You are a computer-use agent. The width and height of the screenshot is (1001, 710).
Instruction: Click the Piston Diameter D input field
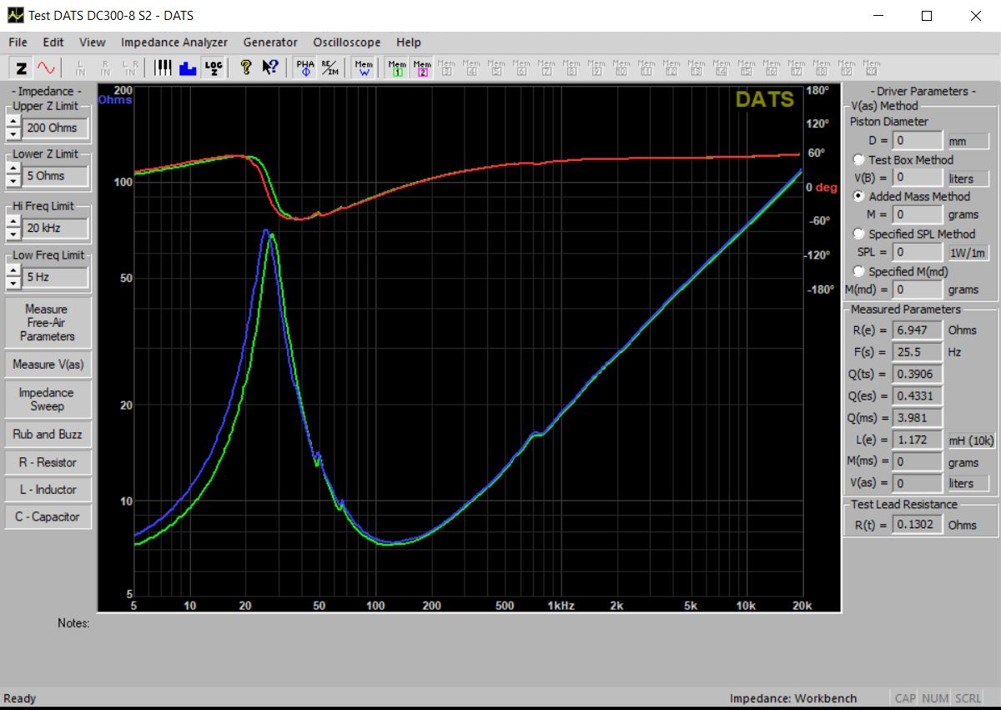click(x=918, y=141)
